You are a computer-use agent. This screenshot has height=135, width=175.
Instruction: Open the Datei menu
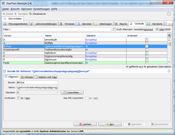click(5, 9)
